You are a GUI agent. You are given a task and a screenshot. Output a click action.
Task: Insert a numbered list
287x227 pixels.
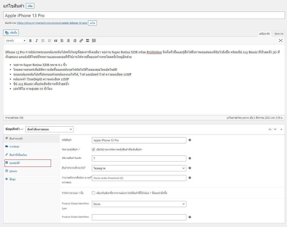pos(49,41)
